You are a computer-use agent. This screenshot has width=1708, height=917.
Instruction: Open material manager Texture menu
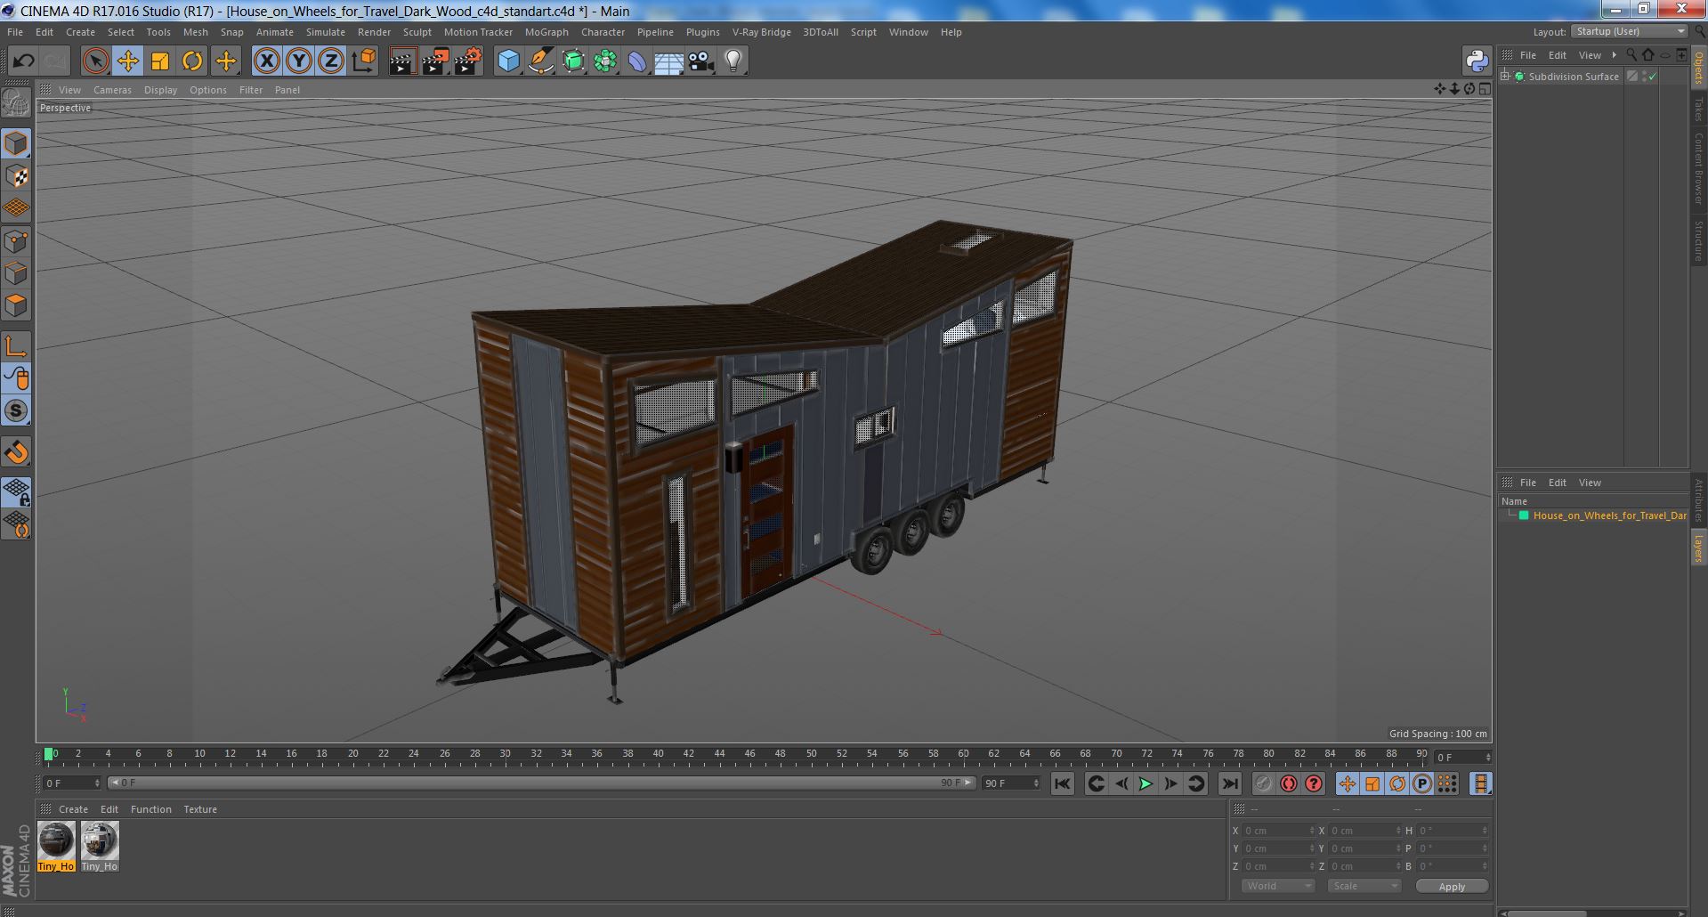click(200, 809)
